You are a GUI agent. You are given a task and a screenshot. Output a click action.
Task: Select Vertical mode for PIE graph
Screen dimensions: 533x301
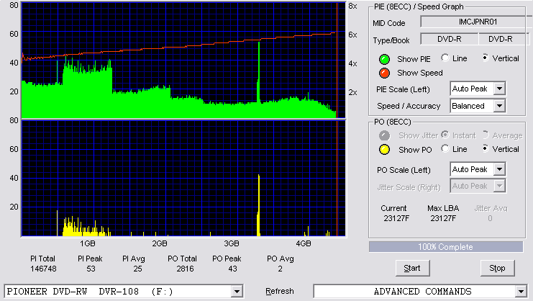point(486,58)
